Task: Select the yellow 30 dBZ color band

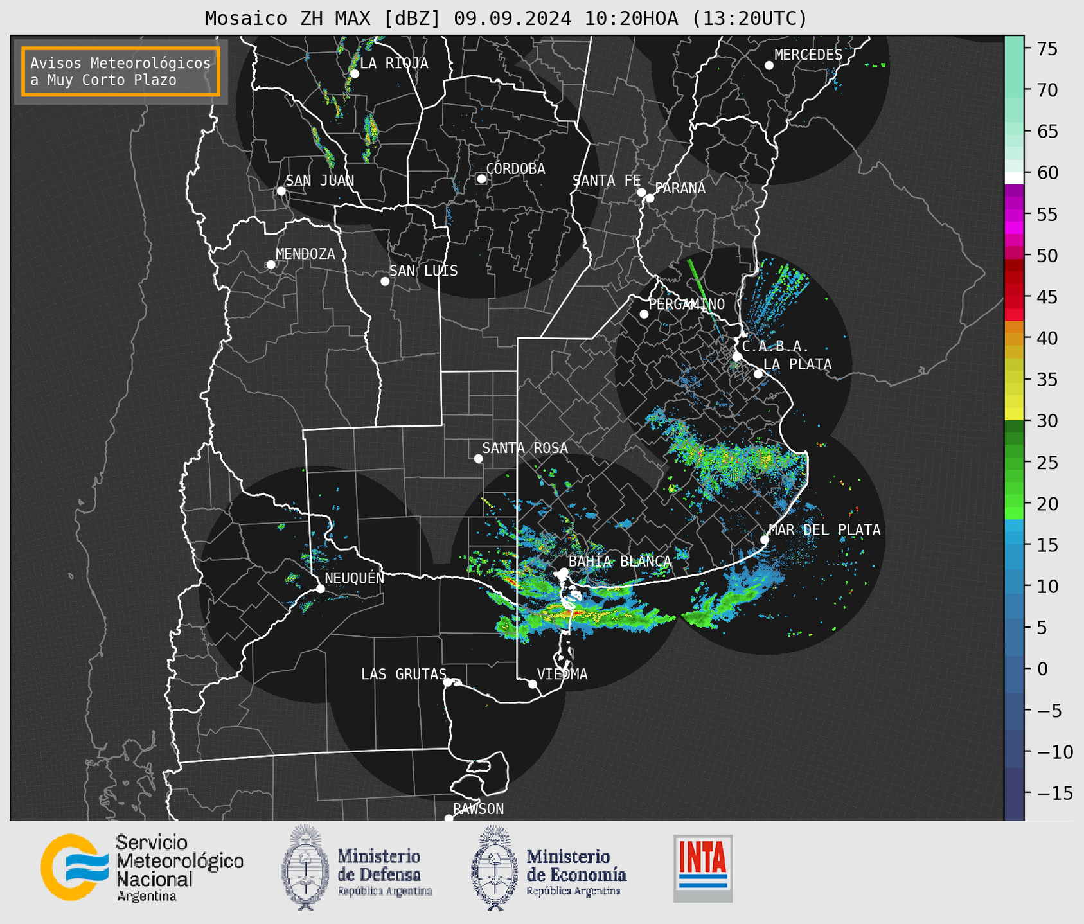Action: click(x=1014, y=414)
